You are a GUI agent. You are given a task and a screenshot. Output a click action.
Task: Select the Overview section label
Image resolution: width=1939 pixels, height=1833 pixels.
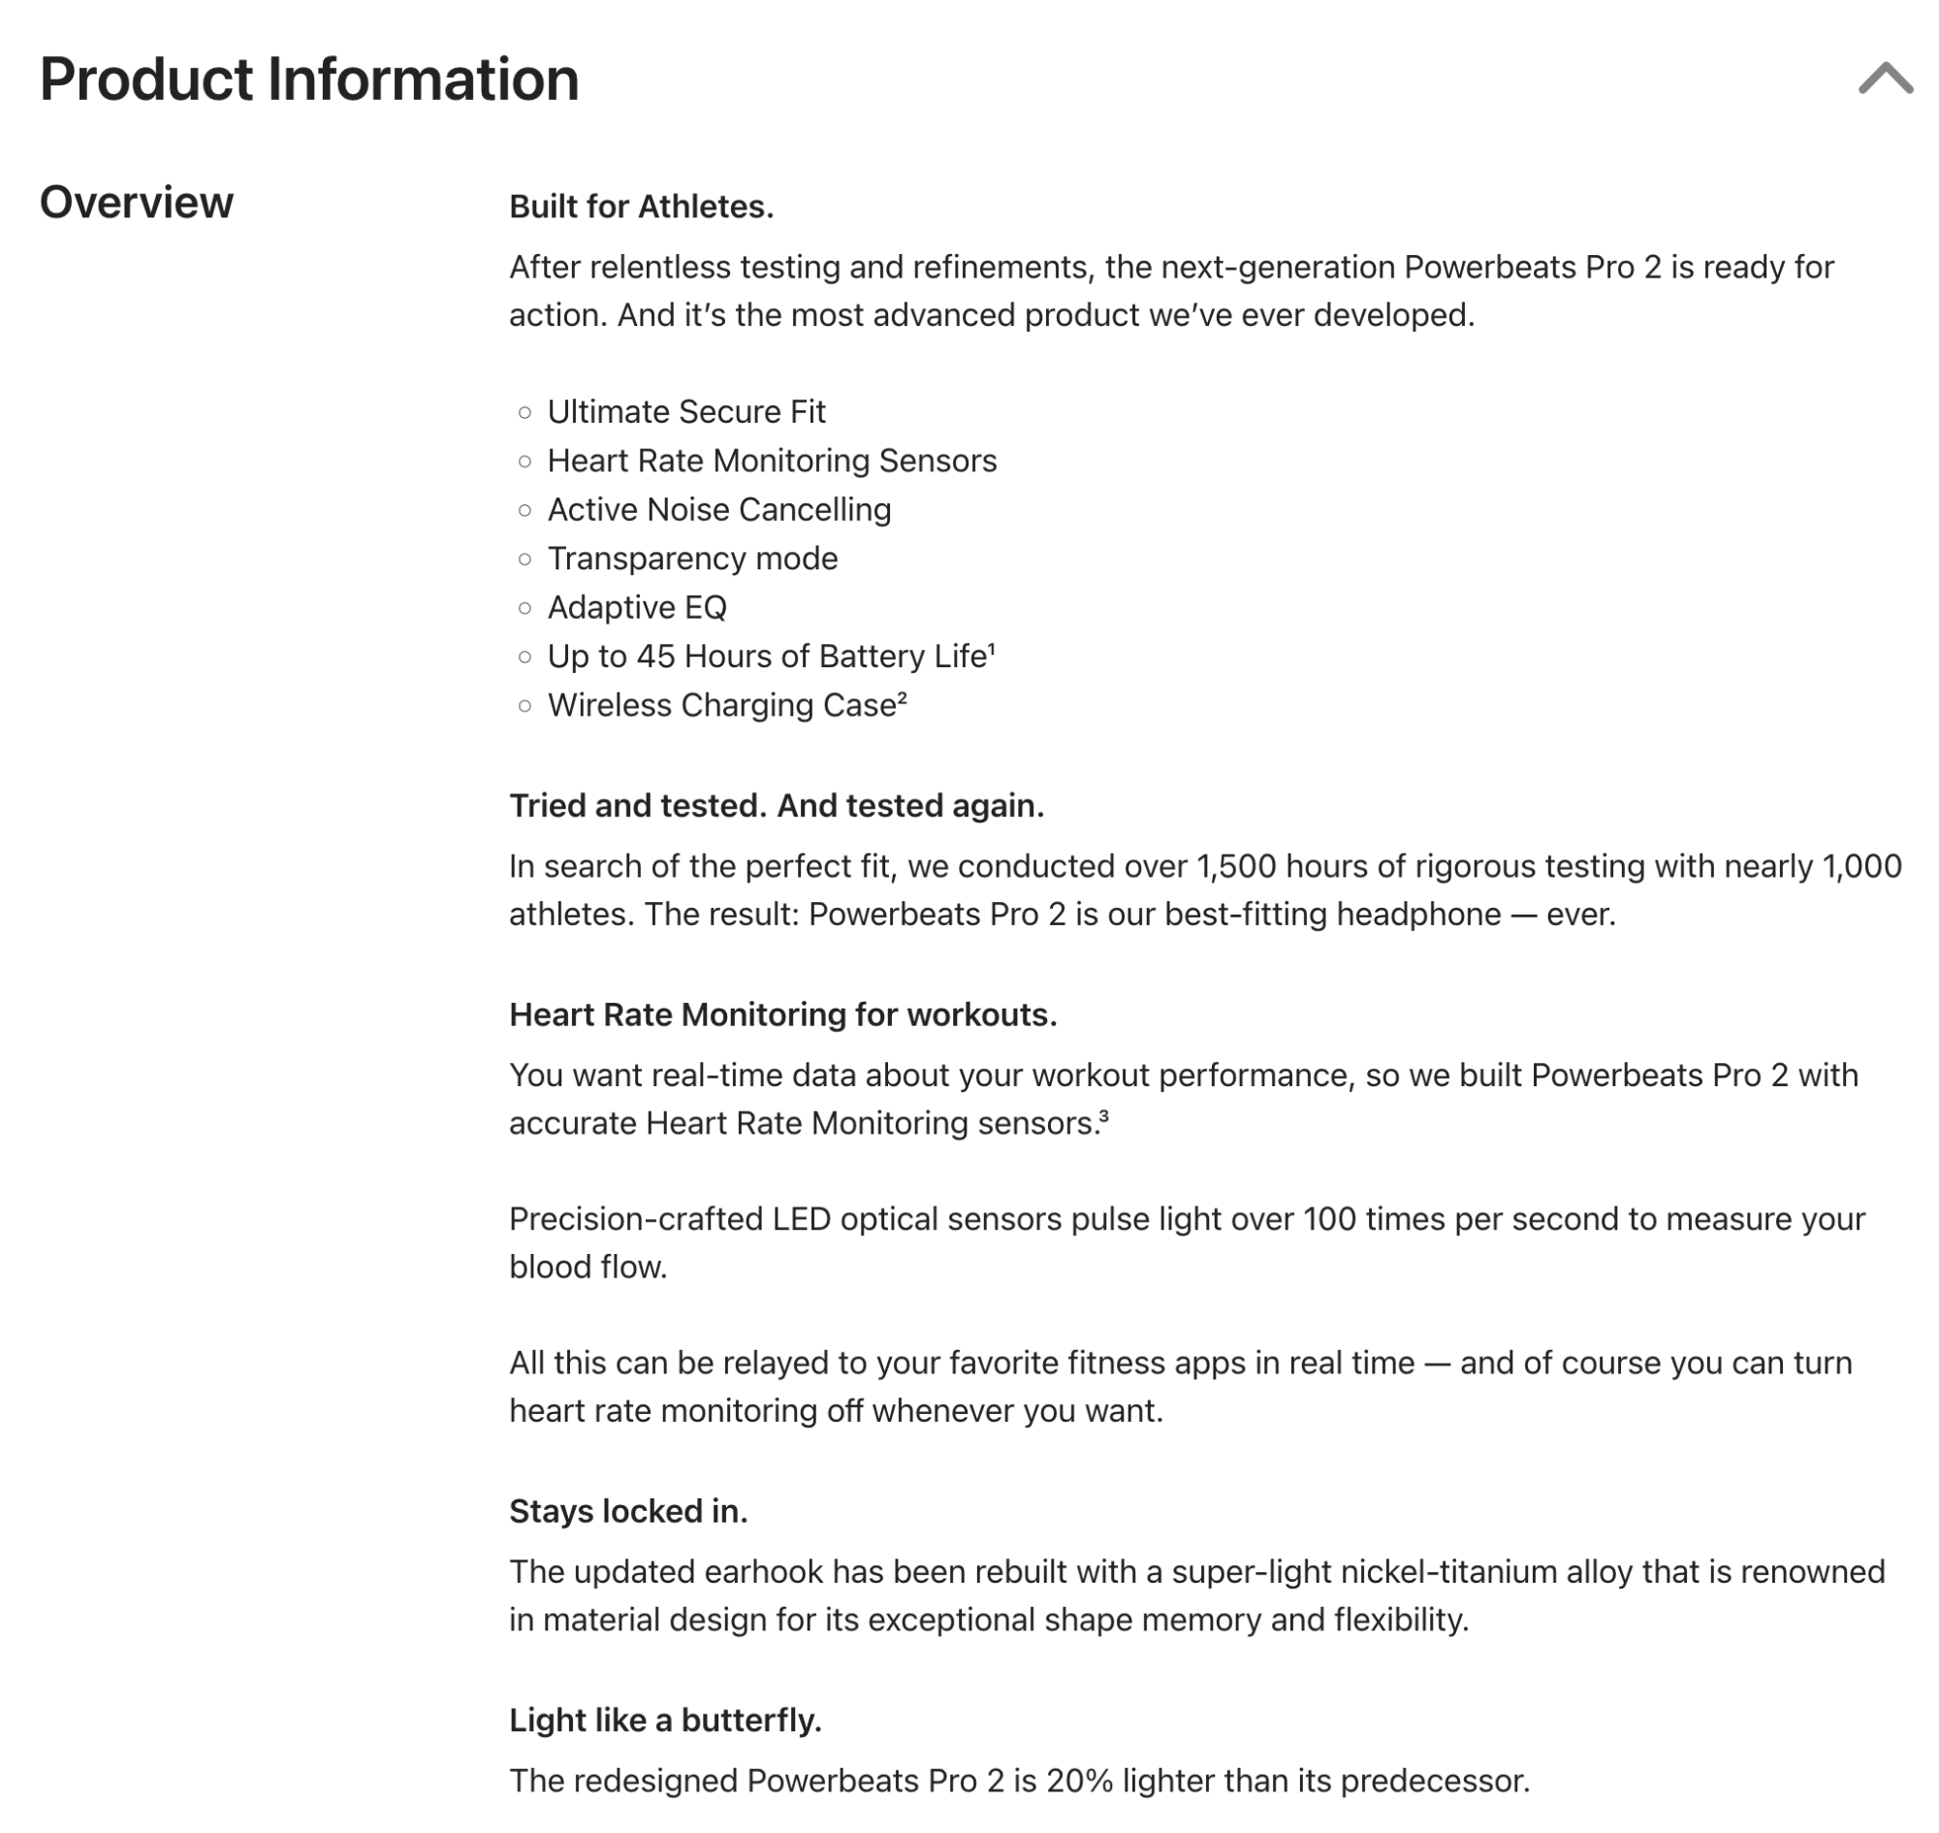[x=137, y=204]
